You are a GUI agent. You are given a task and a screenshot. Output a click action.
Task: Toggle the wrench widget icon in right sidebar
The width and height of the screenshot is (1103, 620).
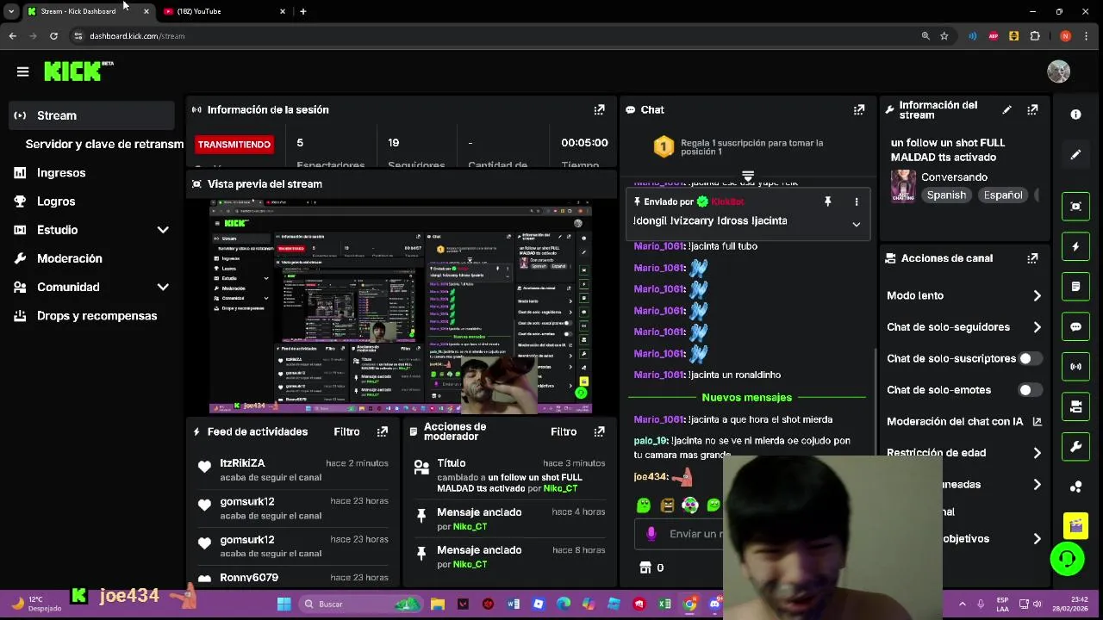pos(1075,447)
